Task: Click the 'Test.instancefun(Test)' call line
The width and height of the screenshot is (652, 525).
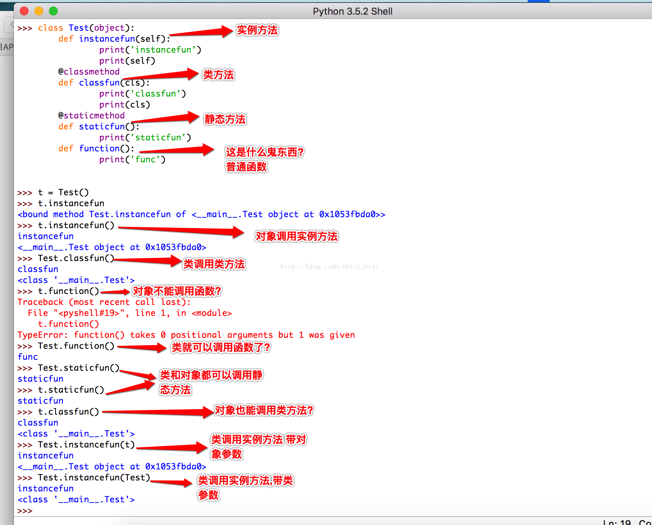Action: pyautogui.click(x=94, y=477)
